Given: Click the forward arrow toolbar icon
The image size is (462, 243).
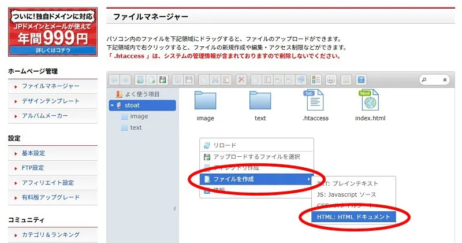Looking at the screenshot, I should point(125,80).
